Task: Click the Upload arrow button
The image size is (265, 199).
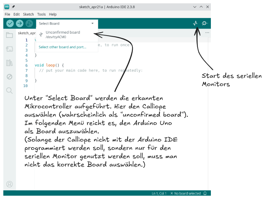Action: click(20, 23)
